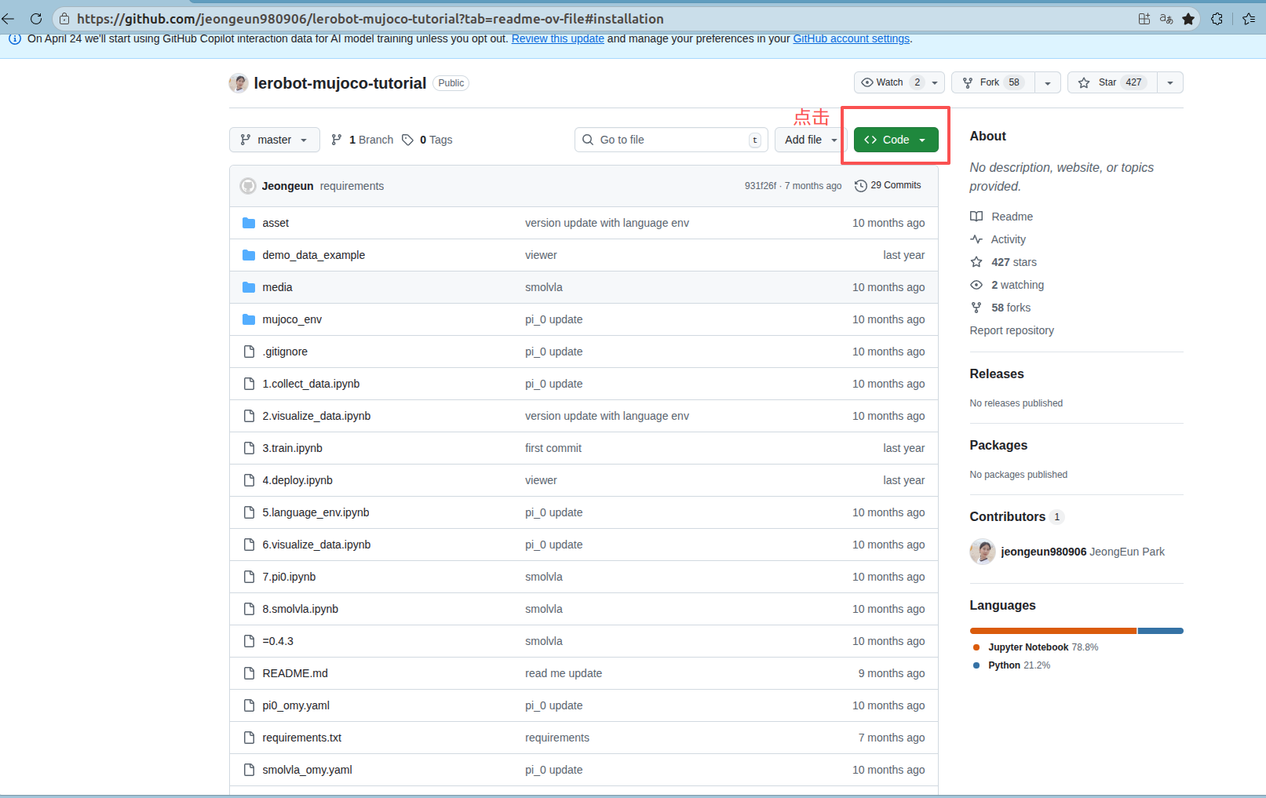Open the 2.visualize_data.ipynb file

pos(316,416)
